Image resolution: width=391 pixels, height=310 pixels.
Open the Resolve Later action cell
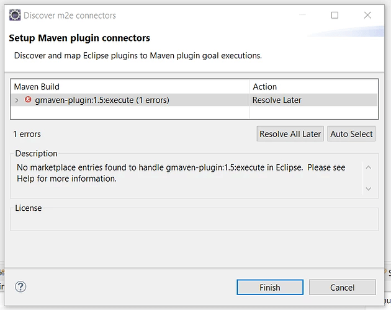click(x=313, y=100)
